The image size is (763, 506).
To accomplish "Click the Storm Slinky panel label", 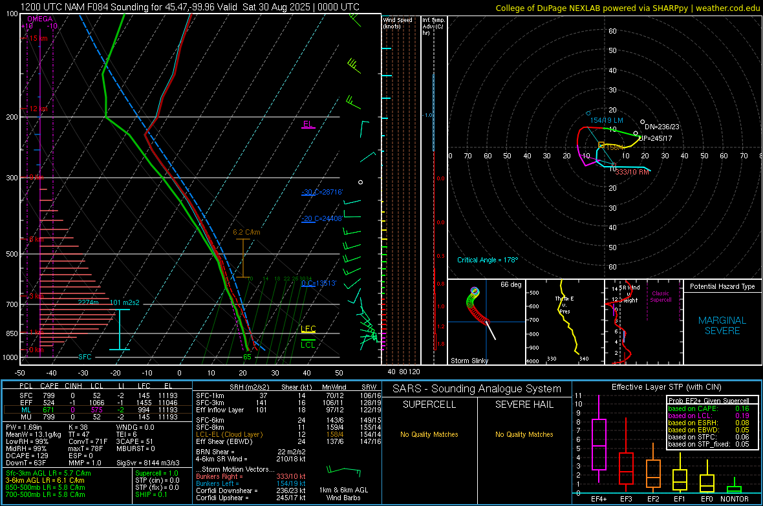I will click(x=469, y=361).
